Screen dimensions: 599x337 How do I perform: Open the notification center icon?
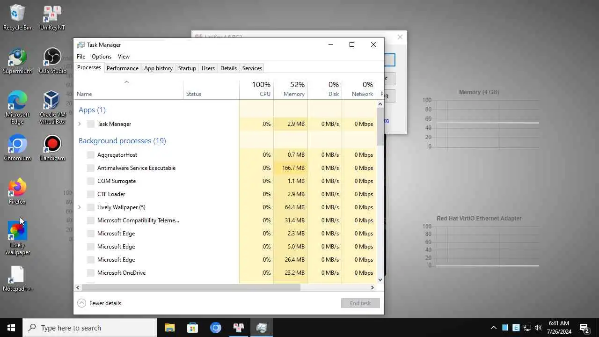click(584, 328)
